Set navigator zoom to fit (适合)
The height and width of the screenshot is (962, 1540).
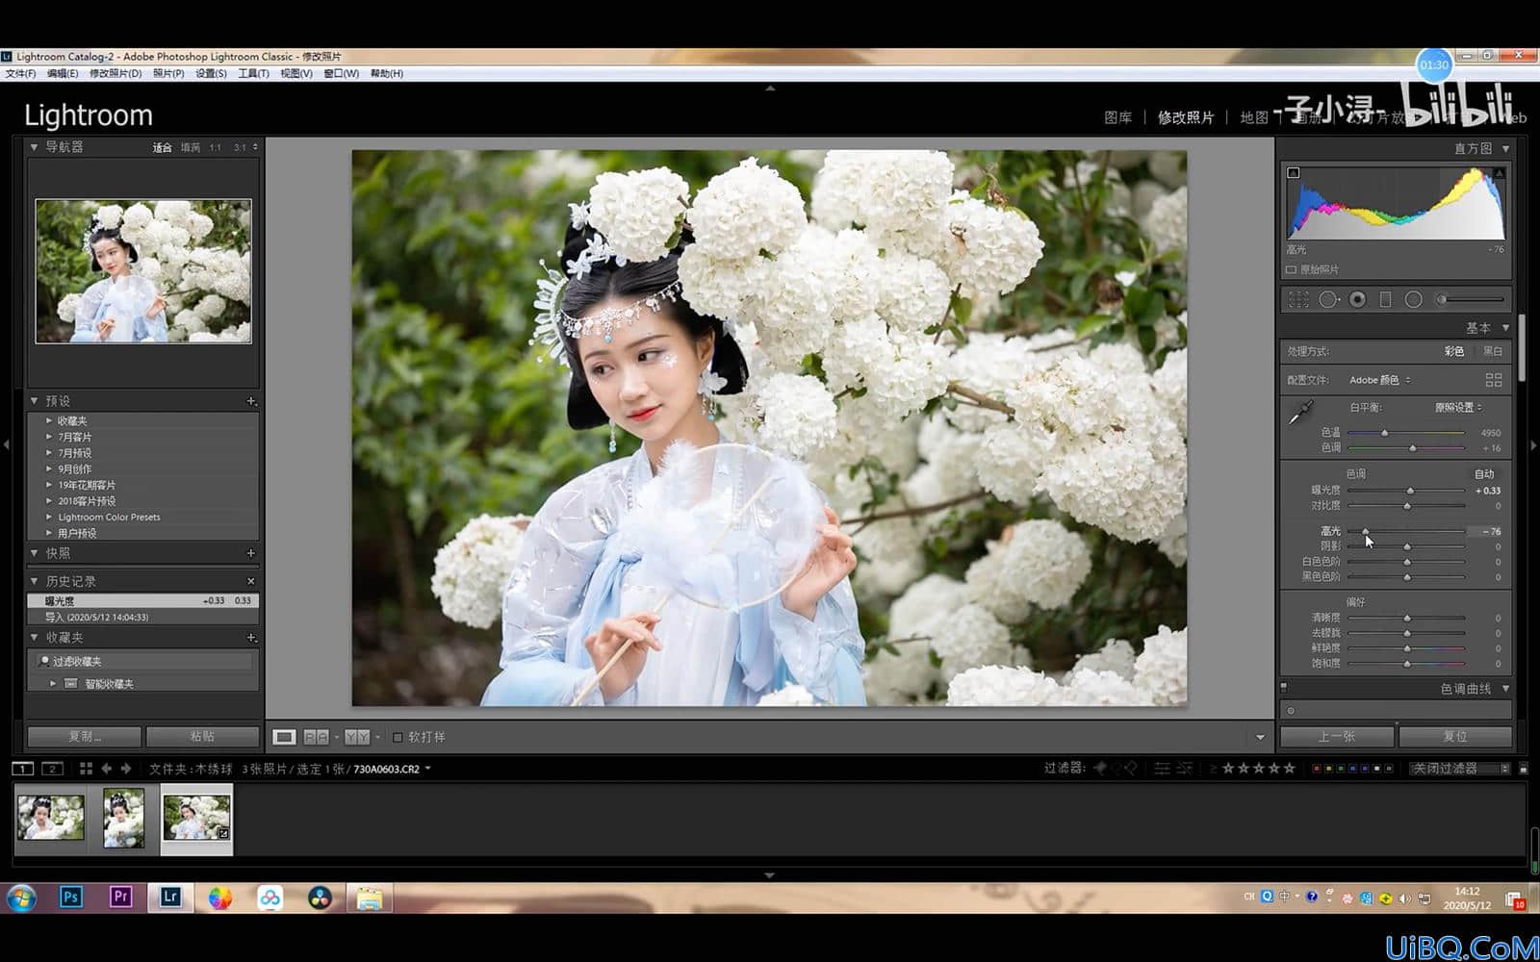click(162, 147)
